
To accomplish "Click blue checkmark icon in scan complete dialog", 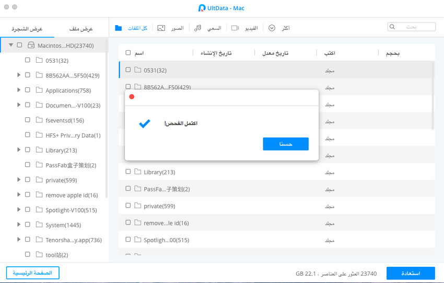I will pyautogui.click(x=144, y=123).
